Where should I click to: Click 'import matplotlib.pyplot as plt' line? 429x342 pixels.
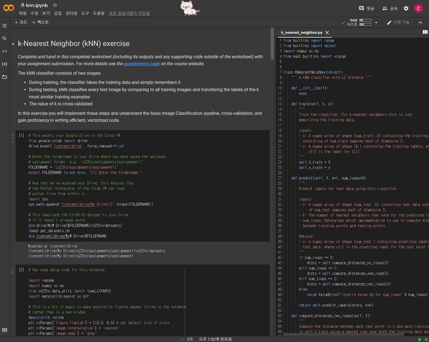point(59,296)
